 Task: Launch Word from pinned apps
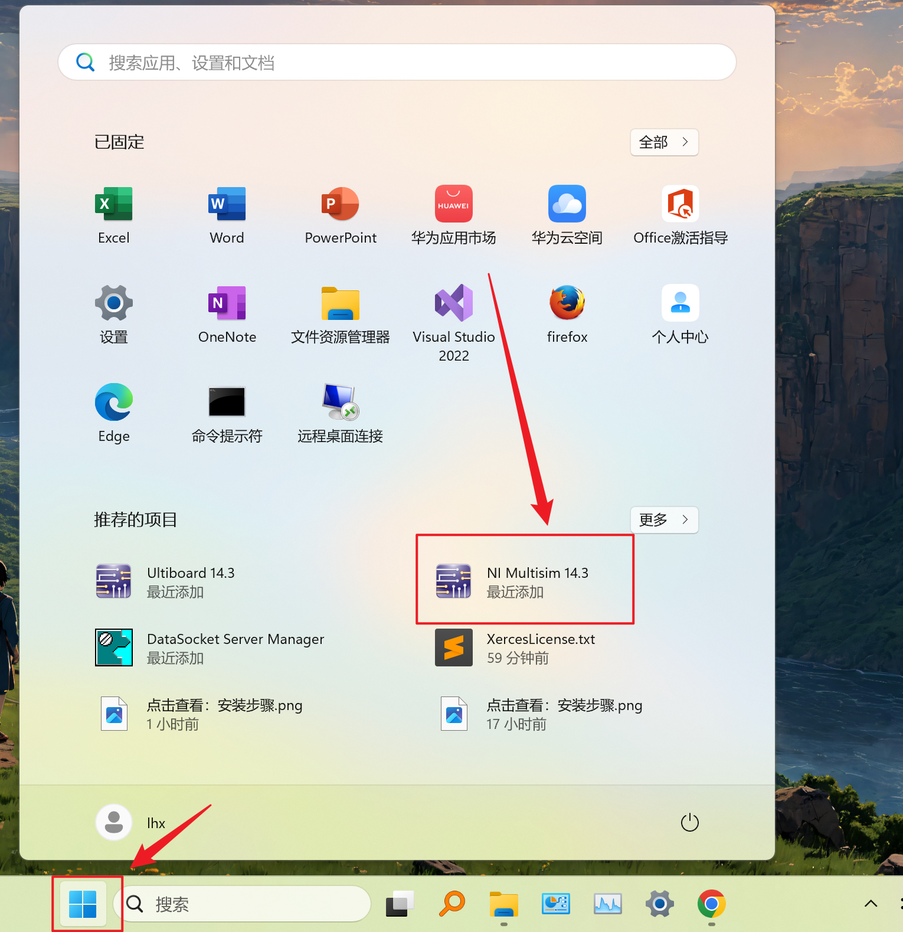[227, 215]
